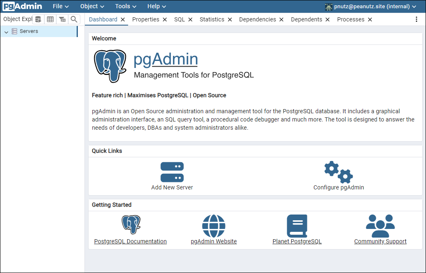Screen dimensions: 426x273
Task: Close the Dashboard tab
Action: click(x=123, y=19)
